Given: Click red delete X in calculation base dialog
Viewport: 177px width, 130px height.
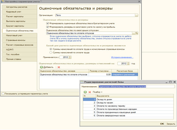Looking at the screenshot, I should coord(90,92).
